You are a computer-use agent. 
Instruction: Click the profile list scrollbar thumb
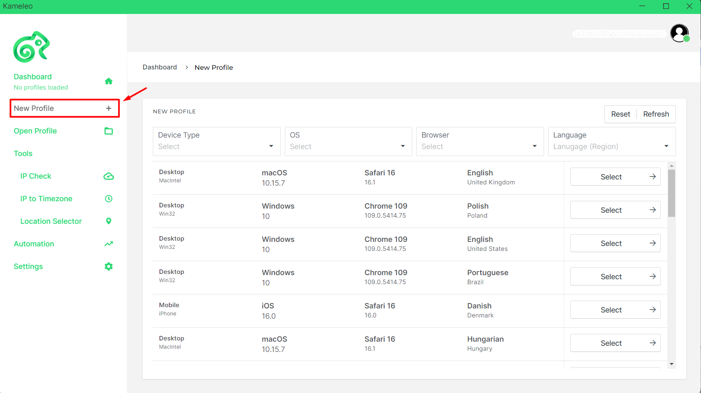[x=671, y=193]
